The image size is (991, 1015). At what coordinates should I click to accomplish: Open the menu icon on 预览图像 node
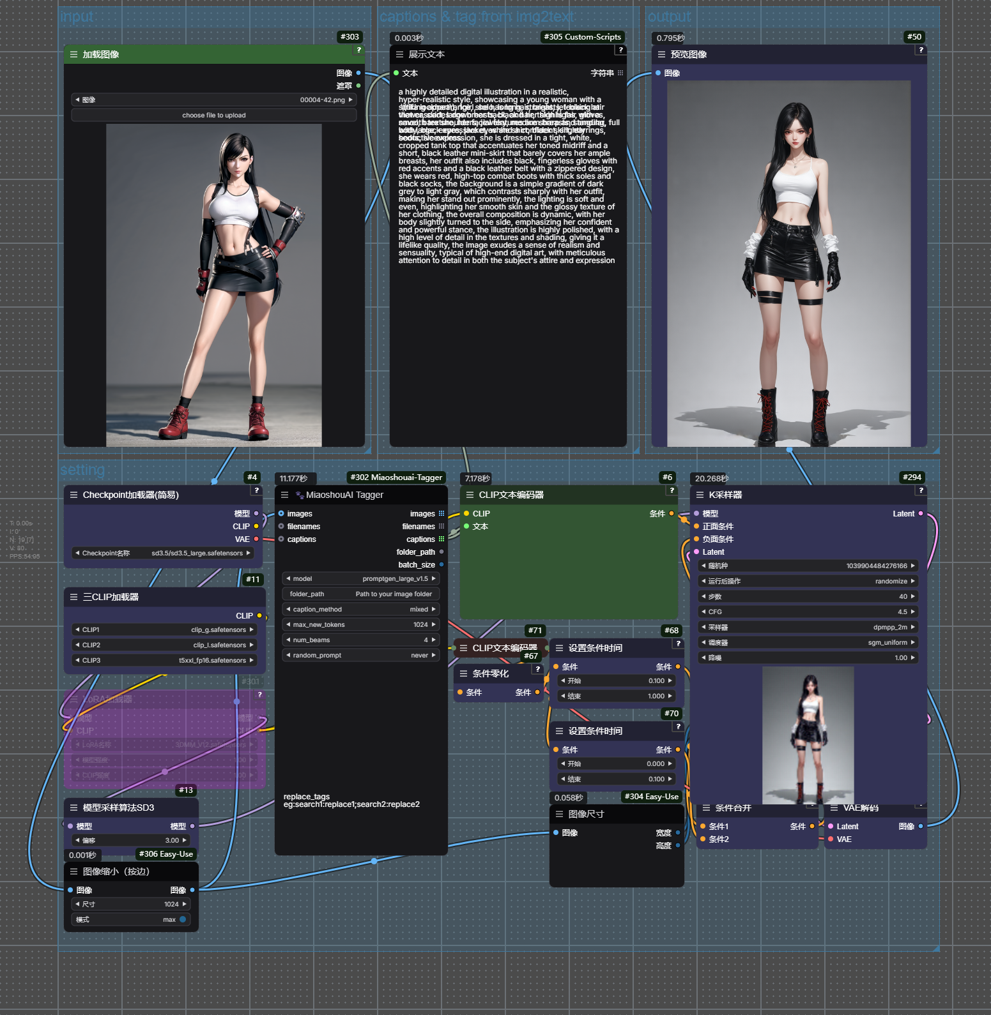click(661, 55)
